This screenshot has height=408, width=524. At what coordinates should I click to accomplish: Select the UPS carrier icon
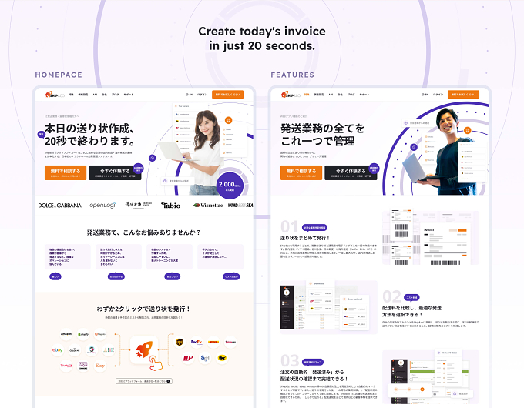coord(180,342)
